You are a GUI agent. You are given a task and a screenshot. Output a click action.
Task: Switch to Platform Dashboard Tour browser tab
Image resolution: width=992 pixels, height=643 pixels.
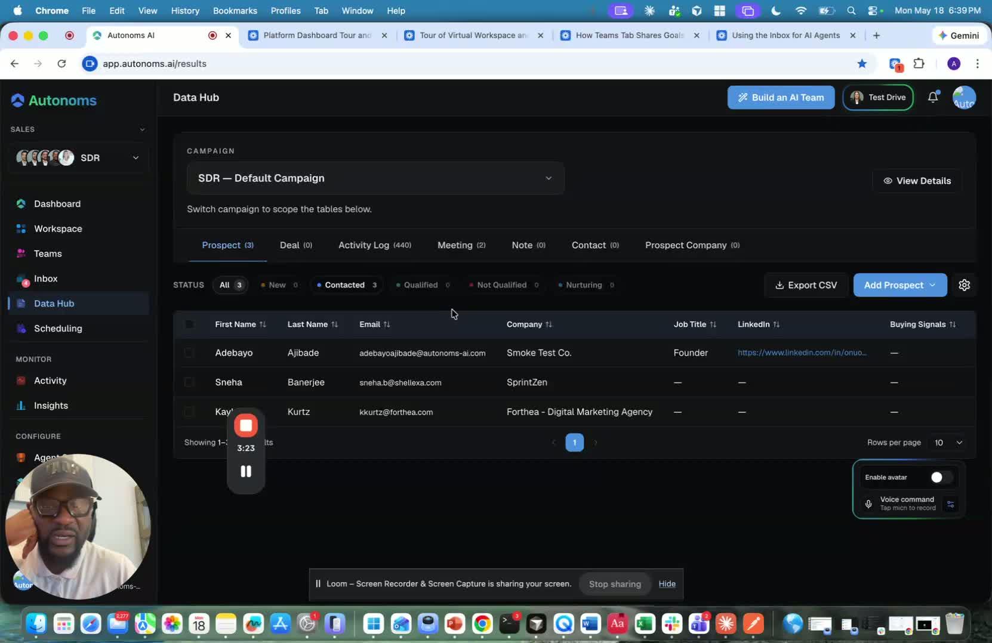pyautogui.click(x=317, y=35)
